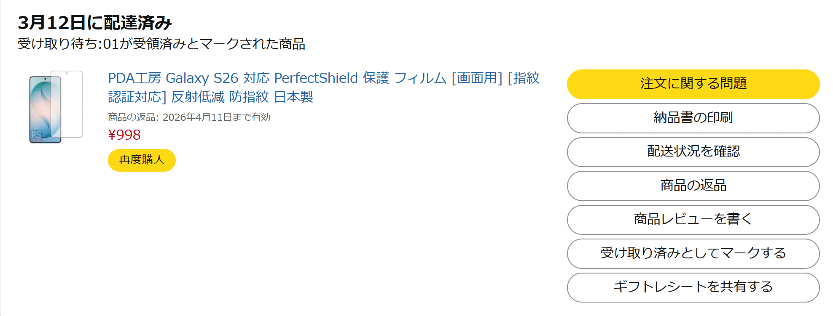
Task: Open the PDA工房 Galaxy S26 product title link
Action: pos(323,78)
